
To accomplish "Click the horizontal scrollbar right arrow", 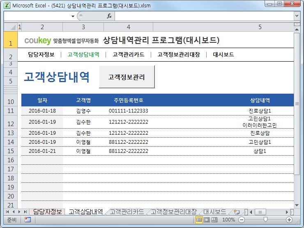I will point(287,212).
